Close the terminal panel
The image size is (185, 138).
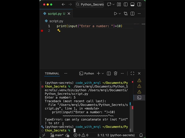(139, 74)
